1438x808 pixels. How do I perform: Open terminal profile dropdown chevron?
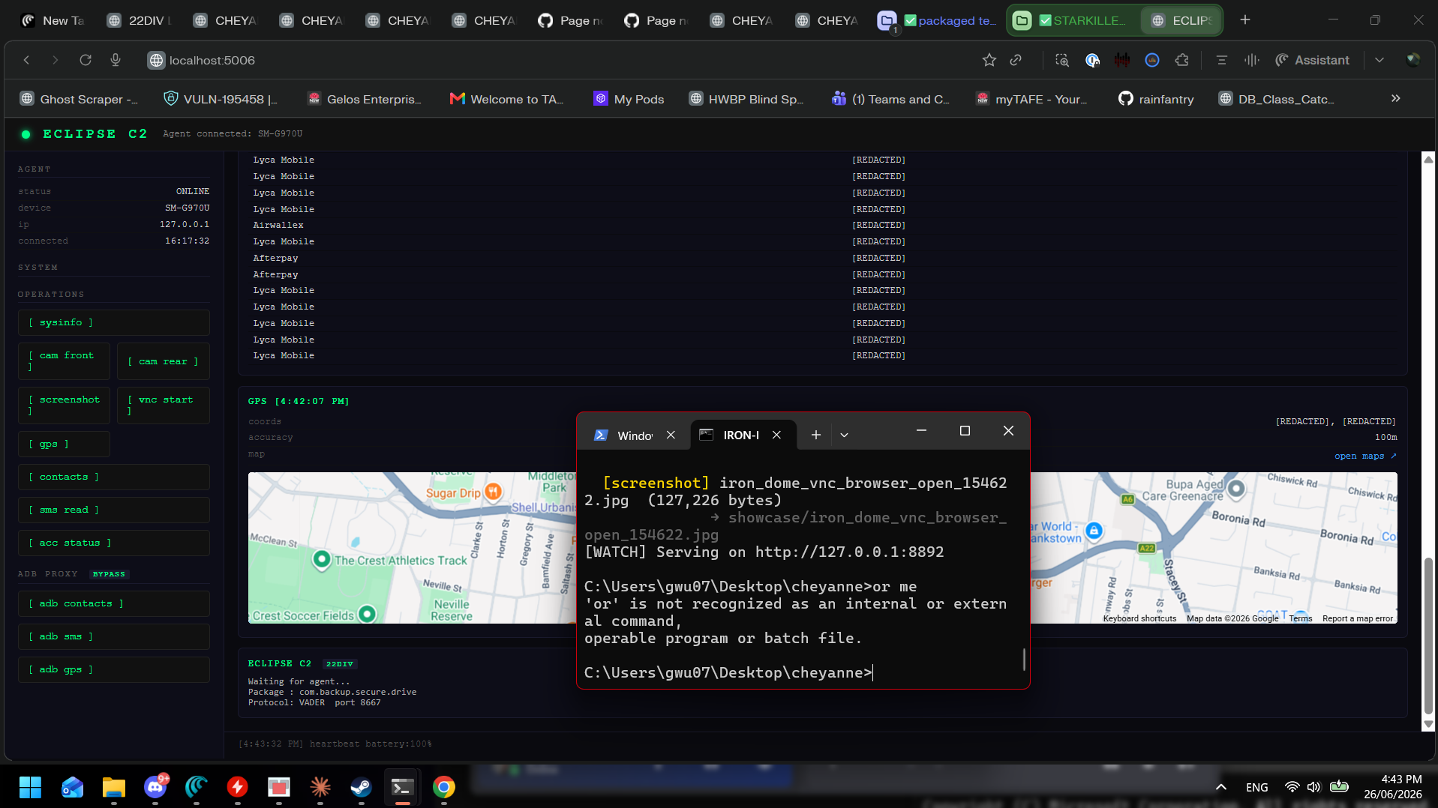(844, 435)
